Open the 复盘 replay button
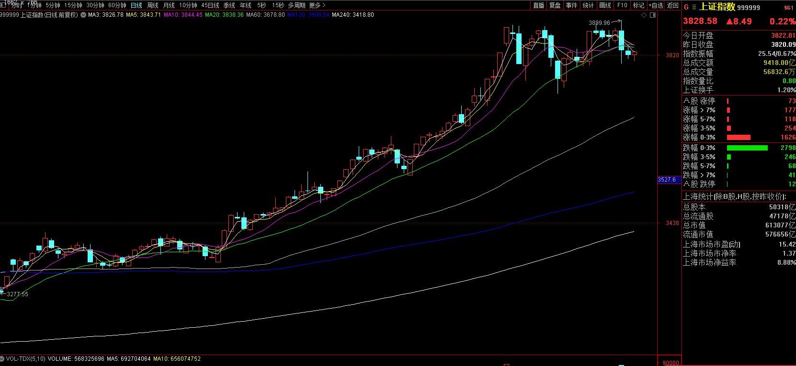This screenshot has width=796, height=366. (x=555, y=5)
